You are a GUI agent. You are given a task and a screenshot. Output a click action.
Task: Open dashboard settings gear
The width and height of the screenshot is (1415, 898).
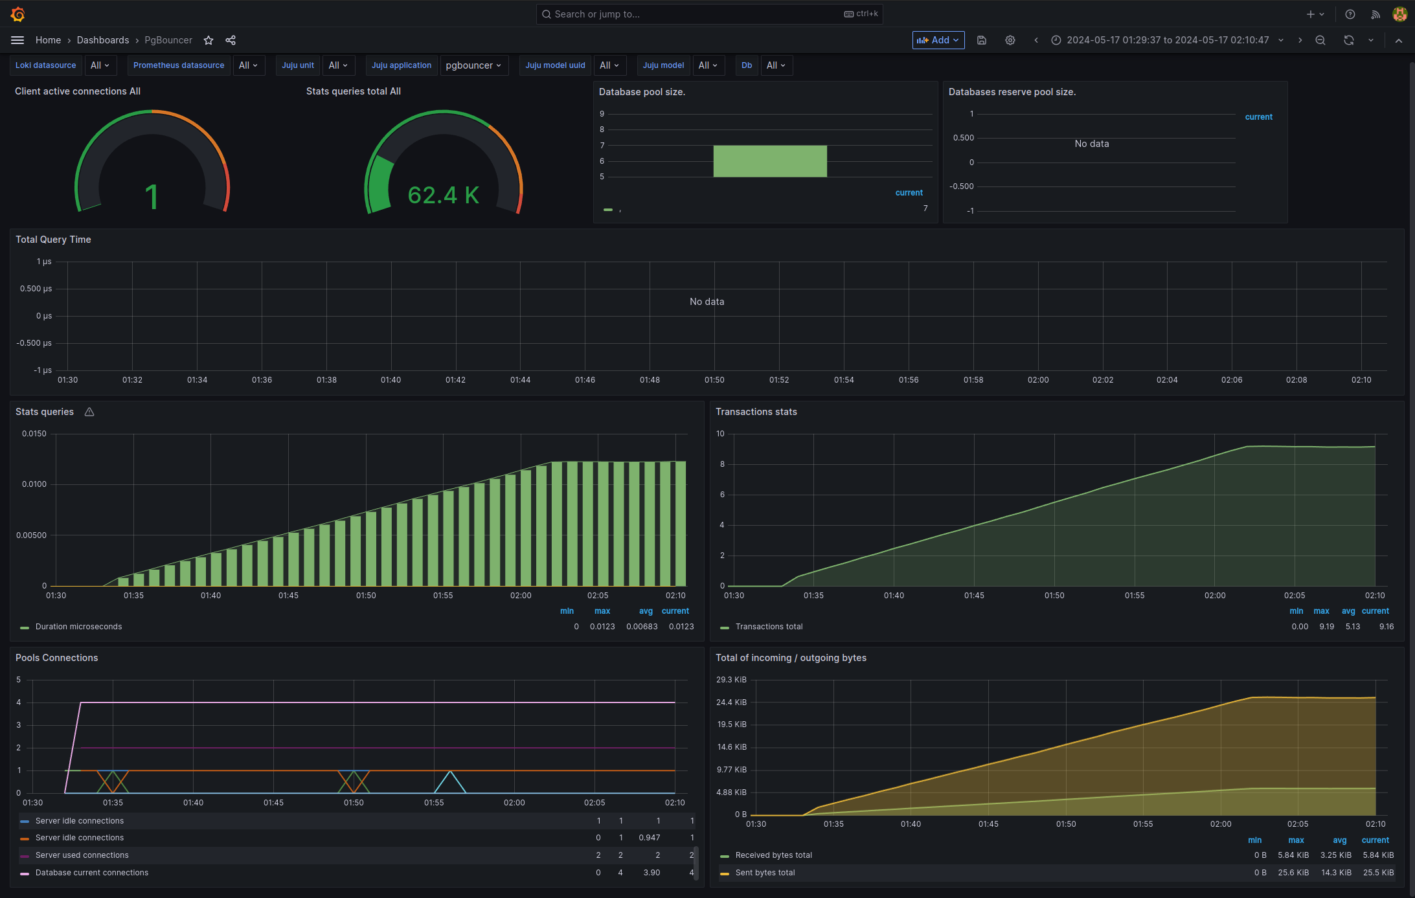coord(1010,40)
